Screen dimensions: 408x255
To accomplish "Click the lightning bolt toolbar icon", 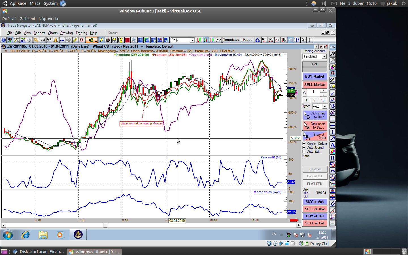I will 101,40.
